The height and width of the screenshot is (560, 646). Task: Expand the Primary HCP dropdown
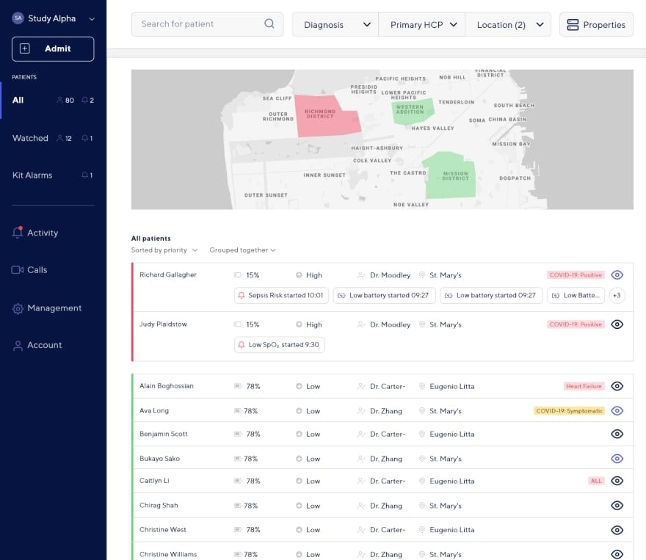(422, 24)
